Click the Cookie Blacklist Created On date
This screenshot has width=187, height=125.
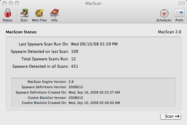pyautogui.click(x=94, y=103)
